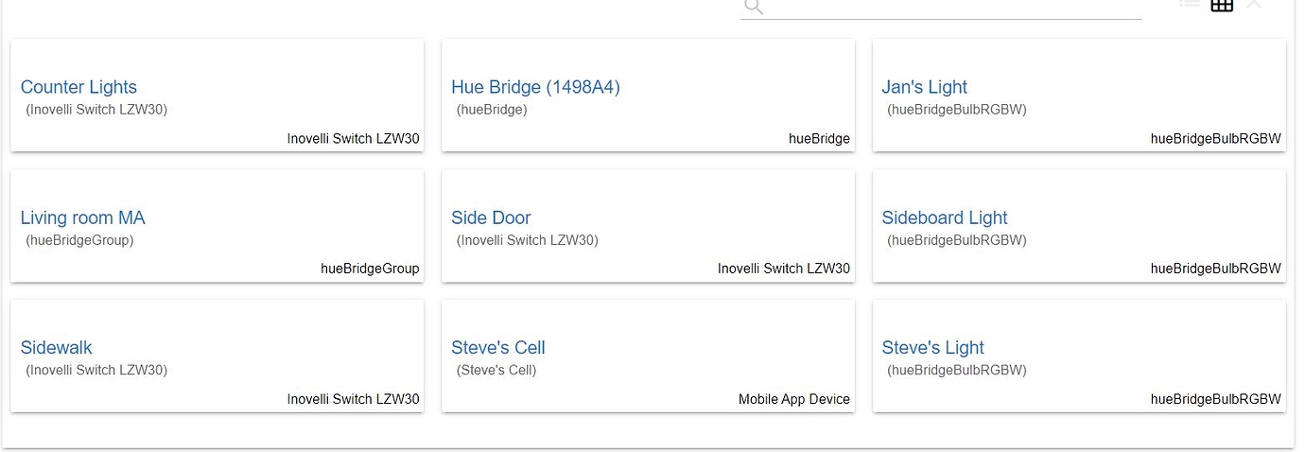Viewport: 1305px width, 452px height.
Task: Switch to list view icon
Action: tap(1190, 4)
